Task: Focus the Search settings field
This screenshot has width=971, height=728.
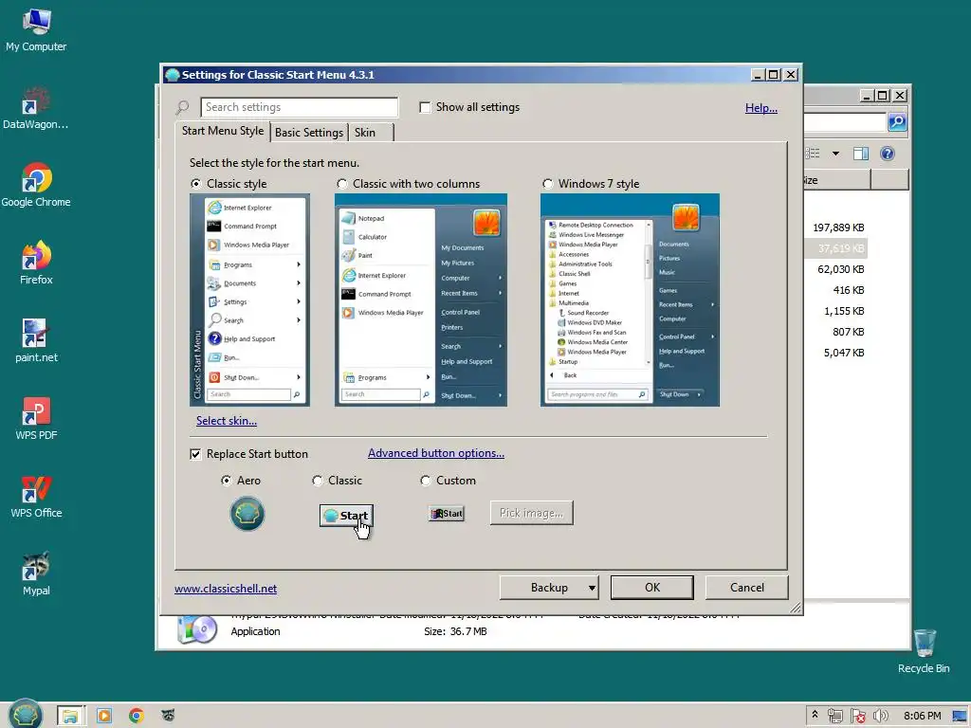Action: click(299, 107)
